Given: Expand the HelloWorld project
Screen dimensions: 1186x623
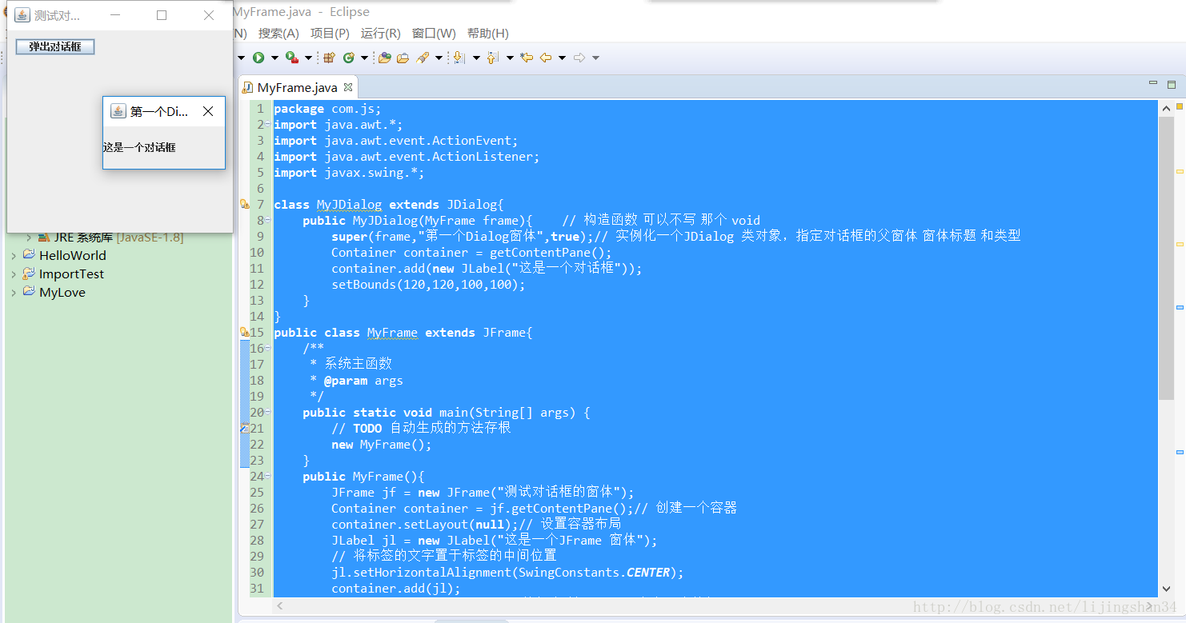Looking at the screenshot, I should point(14,256).
